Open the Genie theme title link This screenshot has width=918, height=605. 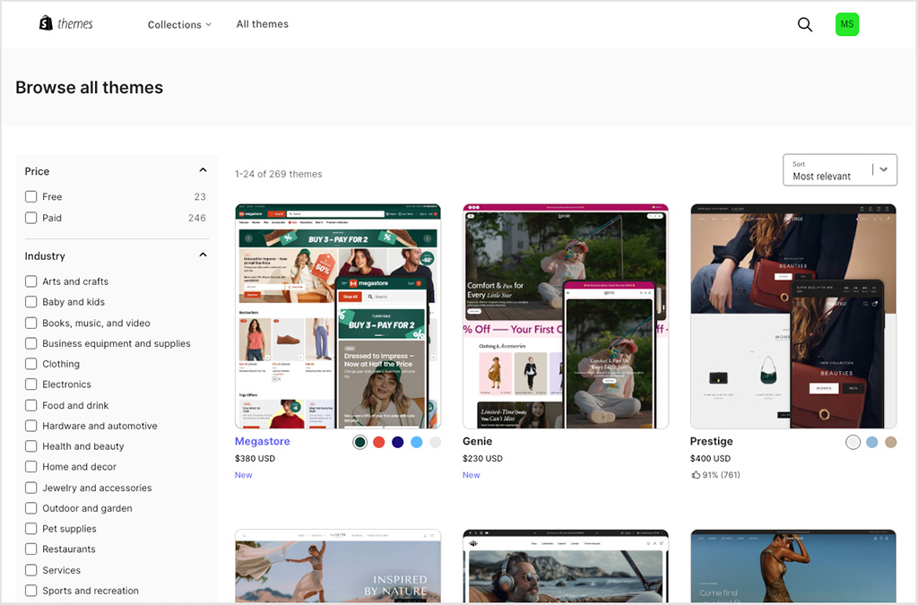click(477, 441)
